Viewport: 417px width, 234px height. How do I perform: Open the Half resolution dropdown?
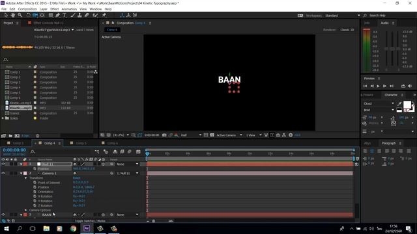[x=191, y=135]
